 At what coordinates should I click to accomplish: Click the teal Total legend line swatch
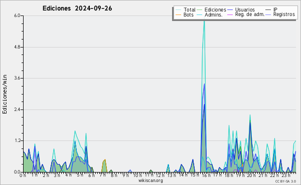pyautogui.click(x=178, y=10)
